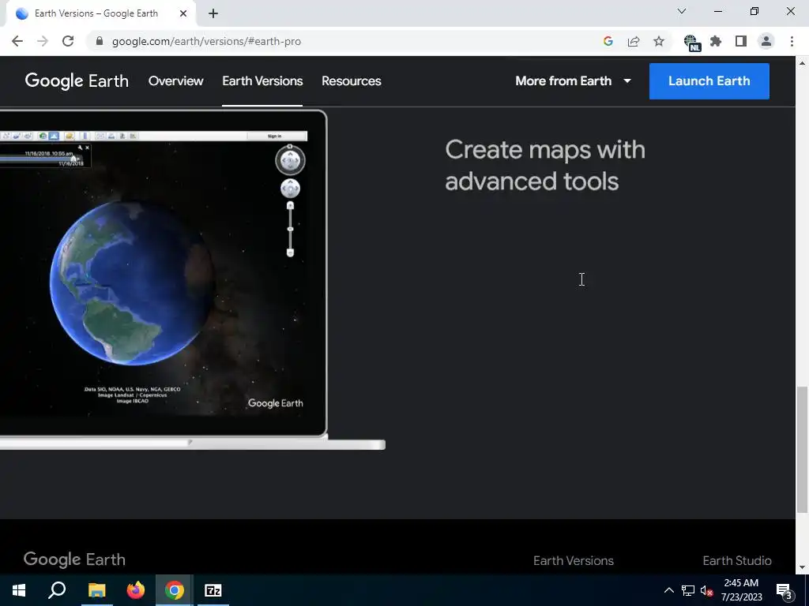Image resolution: width=809 pixels, height=606 pixels.
Task: Click the muted volume tray icon
Action: tap(706, 590)
